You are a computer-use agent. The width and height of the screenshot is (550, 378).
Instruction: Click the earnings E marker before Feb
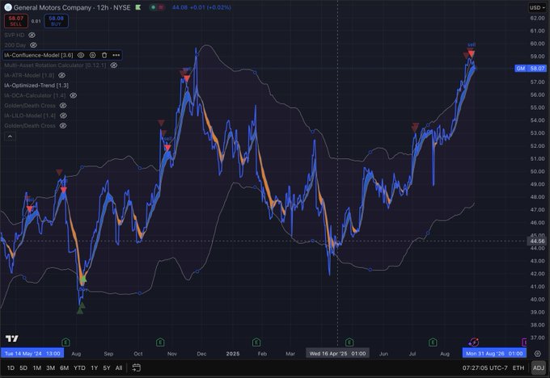[256, 342]
